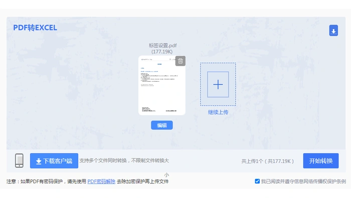Click the mobile phone icon
Screen dimensions: 351x198
[19, 160]
